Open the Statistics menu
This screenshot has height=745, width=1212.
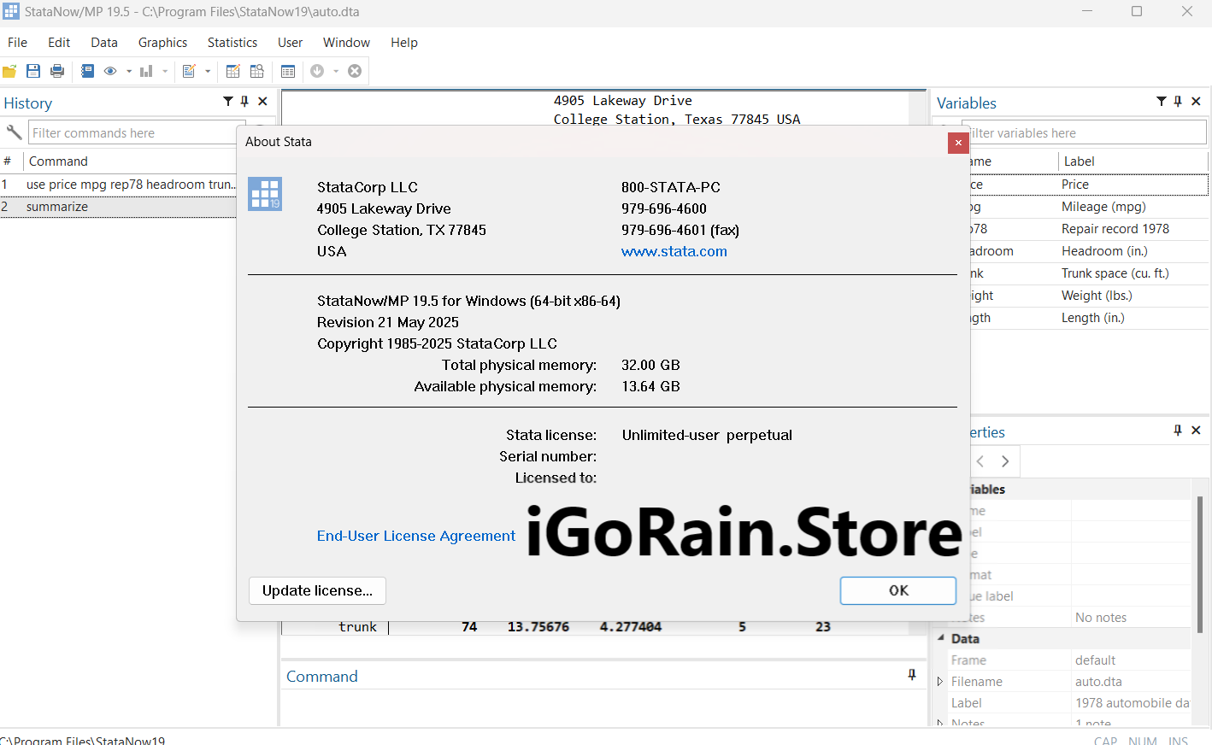pyautogui.click(x=232, y=43)
